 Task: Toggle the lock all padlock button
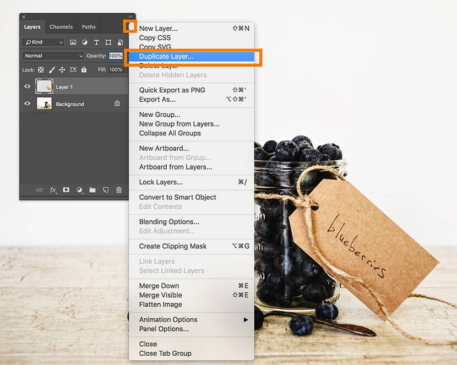[x=84, y=70]
